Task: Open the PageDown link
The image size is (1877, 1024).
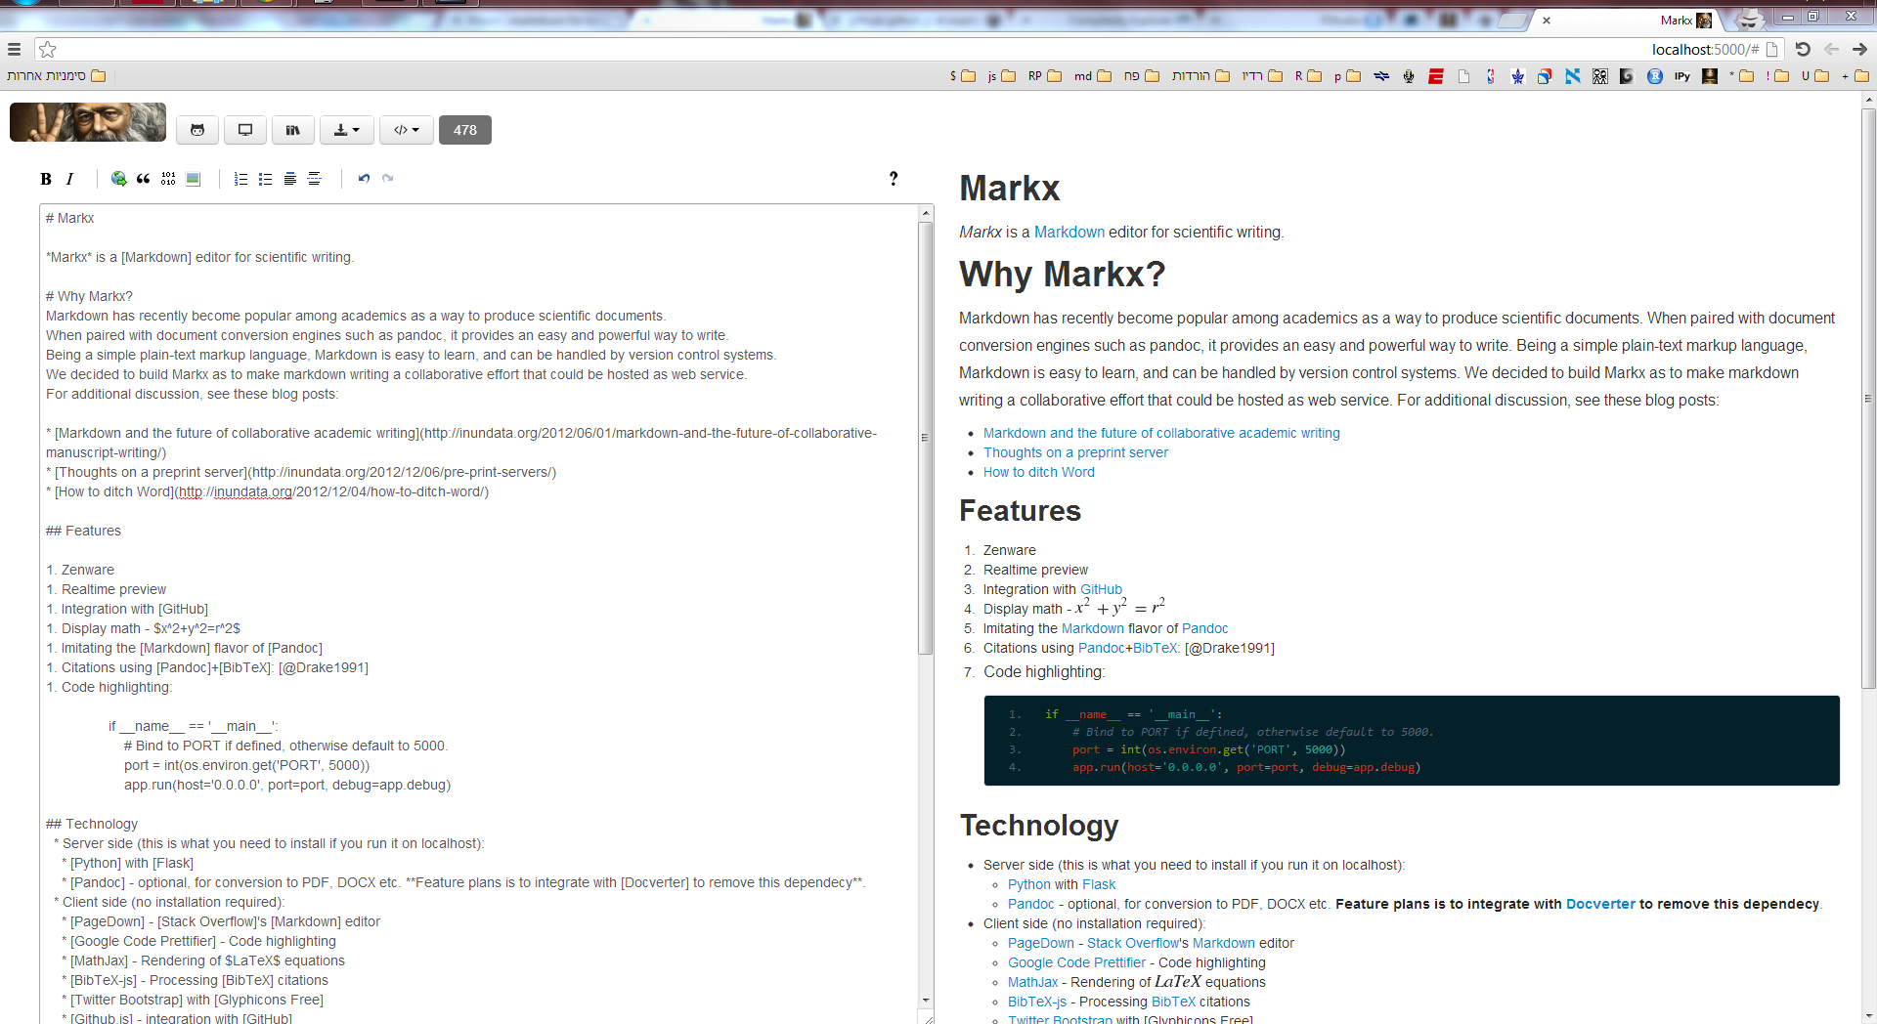Action: pos(1041,943)
